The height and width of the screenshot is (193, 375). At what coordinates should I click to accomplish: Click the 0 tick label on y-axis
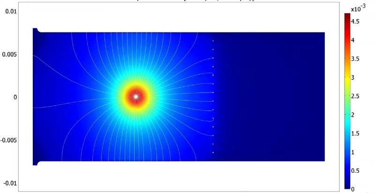tap(15, 97)
